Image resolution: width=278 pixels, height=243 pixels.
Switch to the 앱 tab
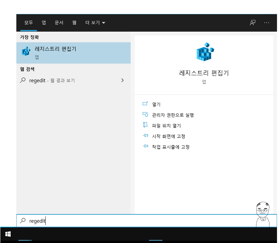(44, 23)
